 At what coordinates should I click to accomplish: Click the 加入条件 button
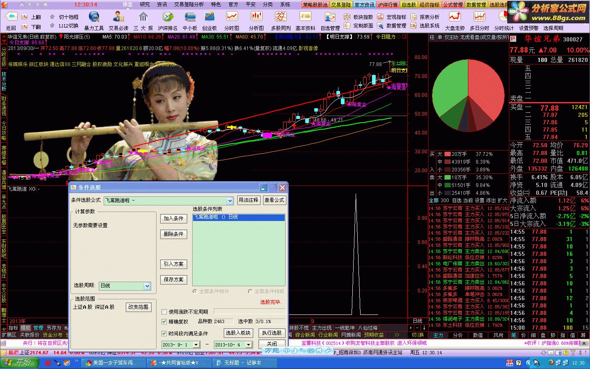174,219
